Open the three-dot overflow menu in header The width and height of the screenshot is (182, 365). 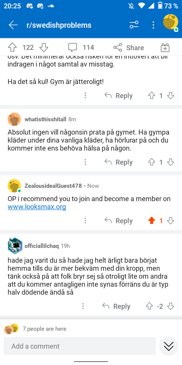(x=153, y=25)
